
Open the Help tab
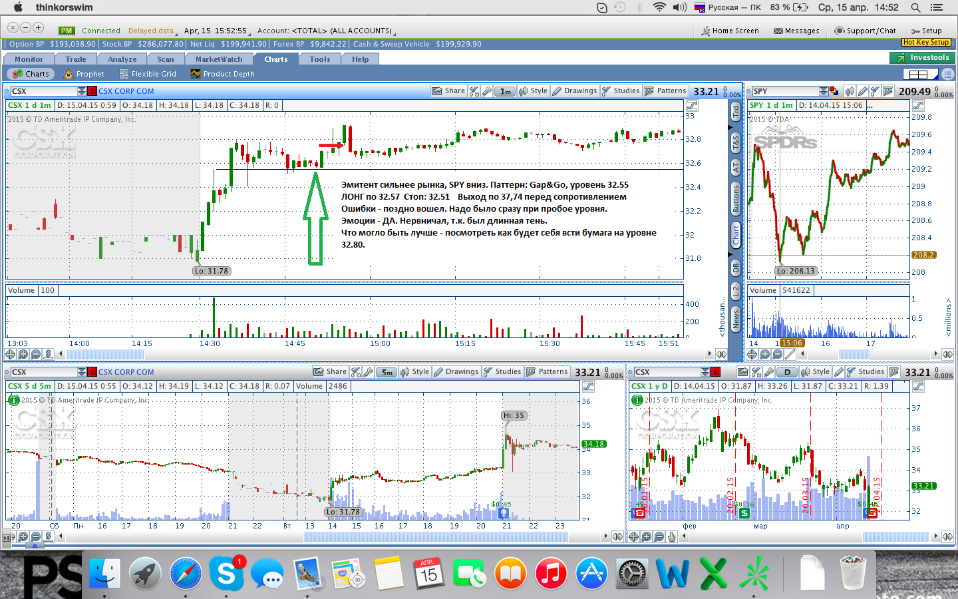pyautogui.click(x=361, y=59)
